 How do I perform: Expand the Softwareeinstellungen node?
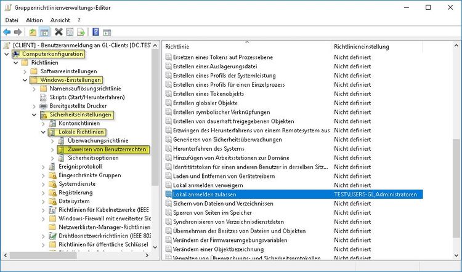point(25,71)
